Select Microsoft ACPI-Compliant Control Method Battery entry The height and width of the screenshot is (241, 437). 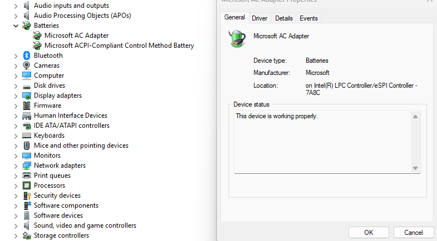[x=119, y=46]
